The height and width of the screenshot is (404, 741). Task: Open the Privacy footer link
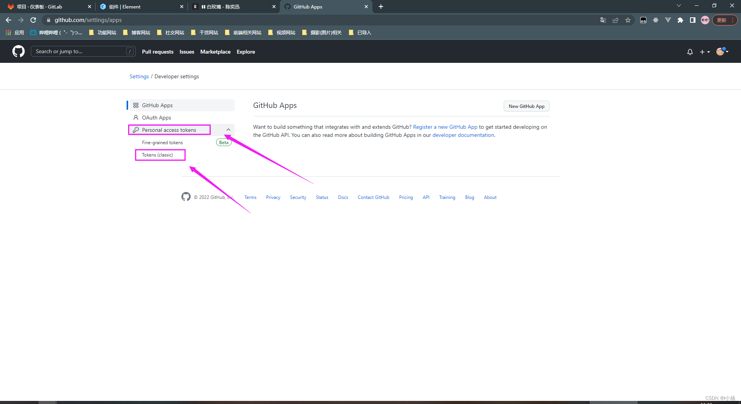[273, 197]
